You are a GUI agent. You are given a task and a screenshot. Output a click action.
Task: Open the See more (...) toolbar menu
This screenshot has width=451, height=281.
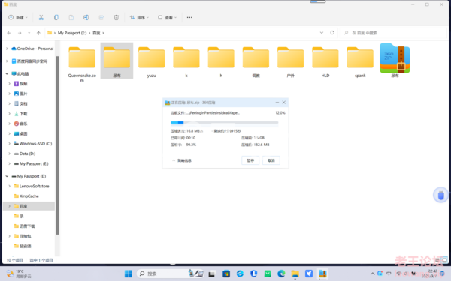[x=189, y=17]
